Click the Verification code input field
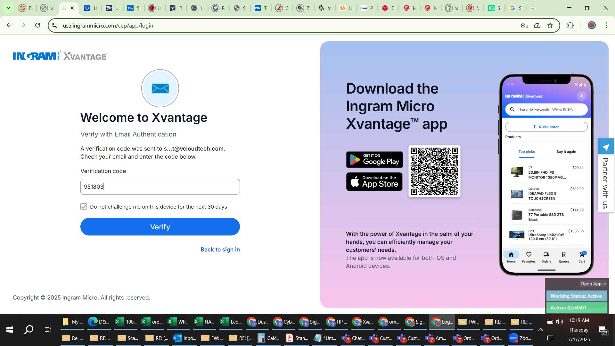 [160, 187]
